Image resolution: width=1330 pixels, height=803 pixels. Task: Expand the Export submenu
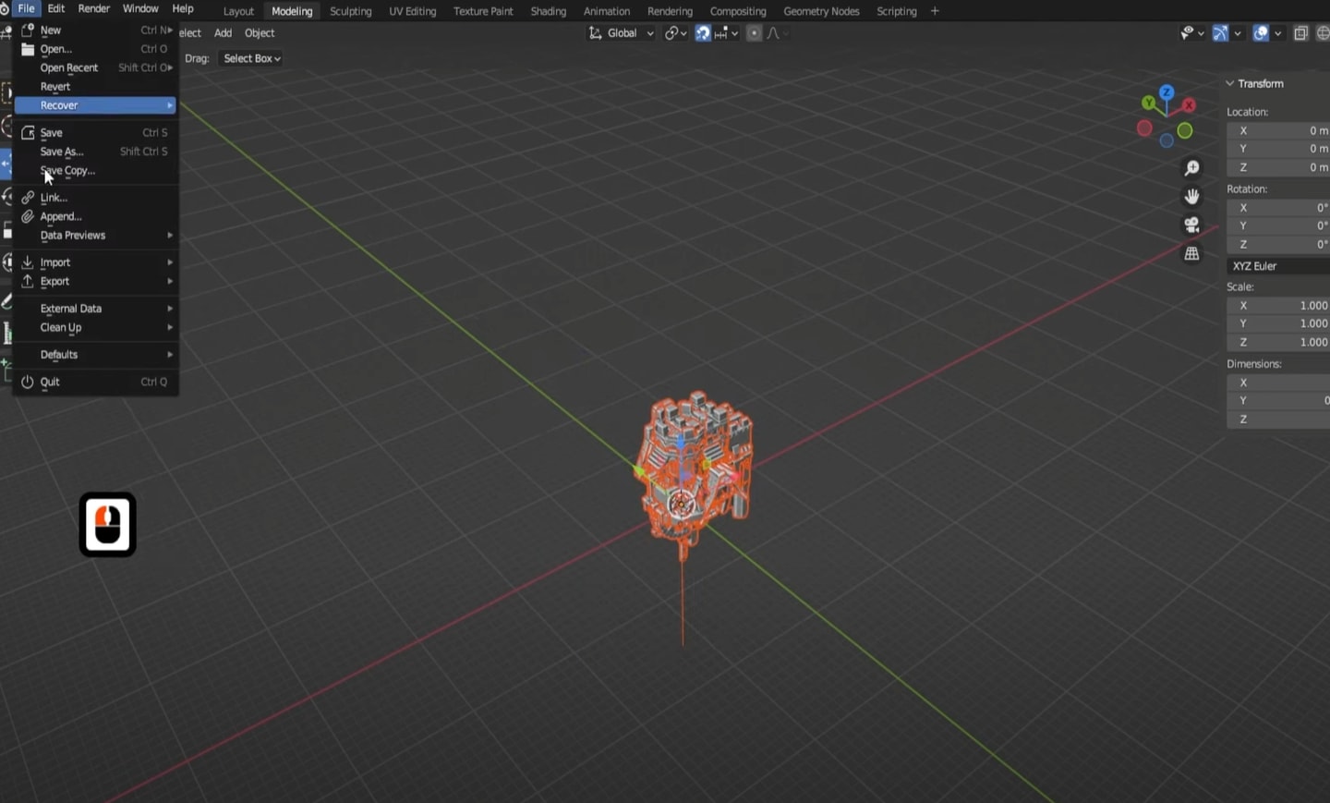pyautogui.click(x=95, y=281)
